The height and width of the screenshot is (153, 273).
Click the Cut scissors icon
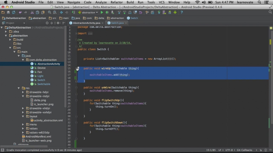point(32,12)
